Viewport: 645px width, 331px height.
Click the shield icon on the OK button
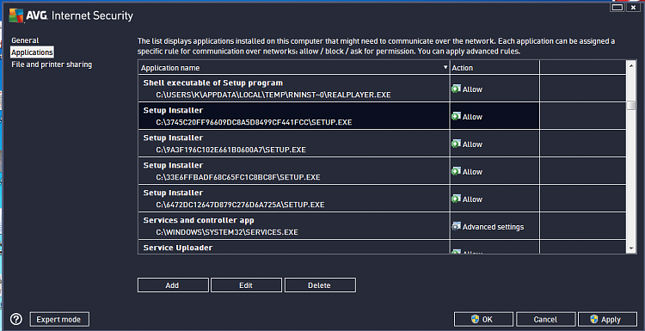[x=475, y=320]
